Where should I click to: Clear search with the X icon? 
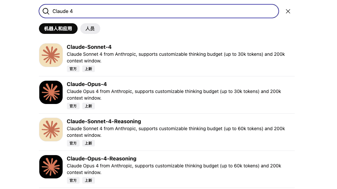click(288, 11)
